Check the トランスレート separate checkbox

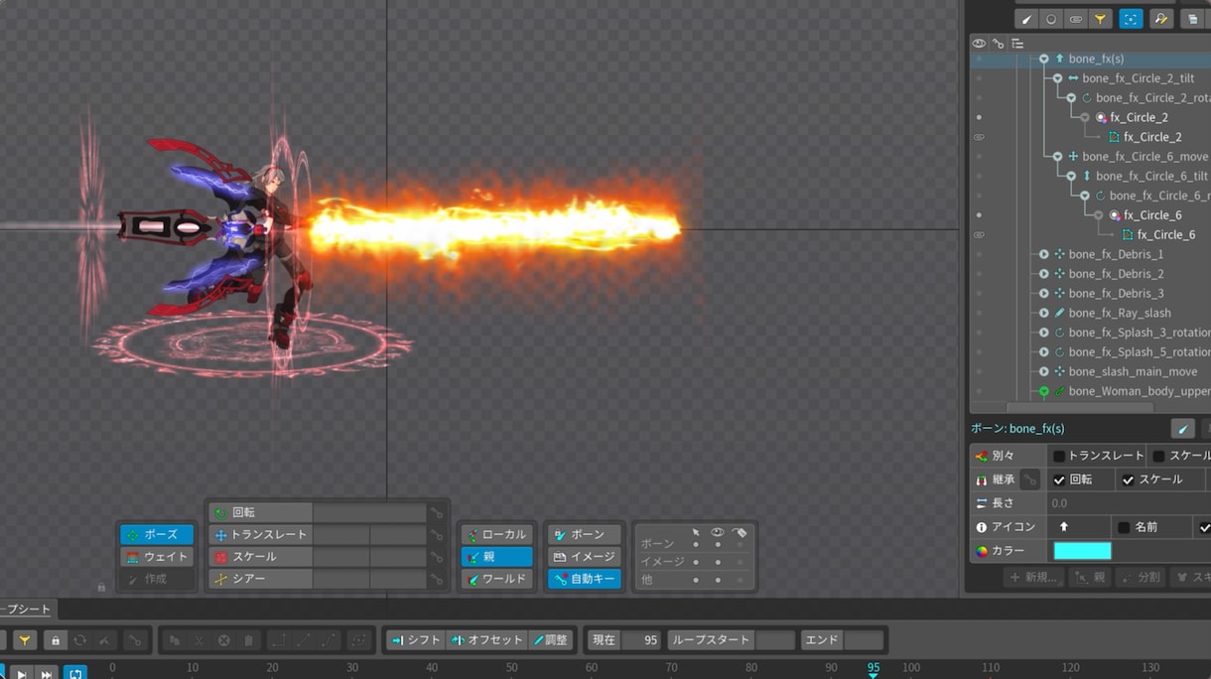1059,456
